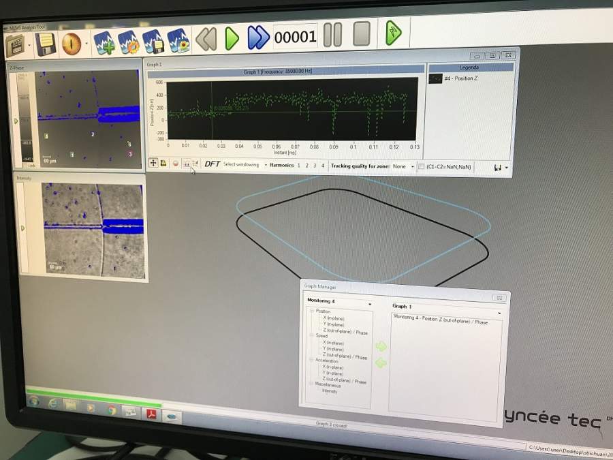Image resolution: width=613 pixels, height=460 pixels.
Task: Select the crosshair move tool below the graph
Action: [153, 163]
